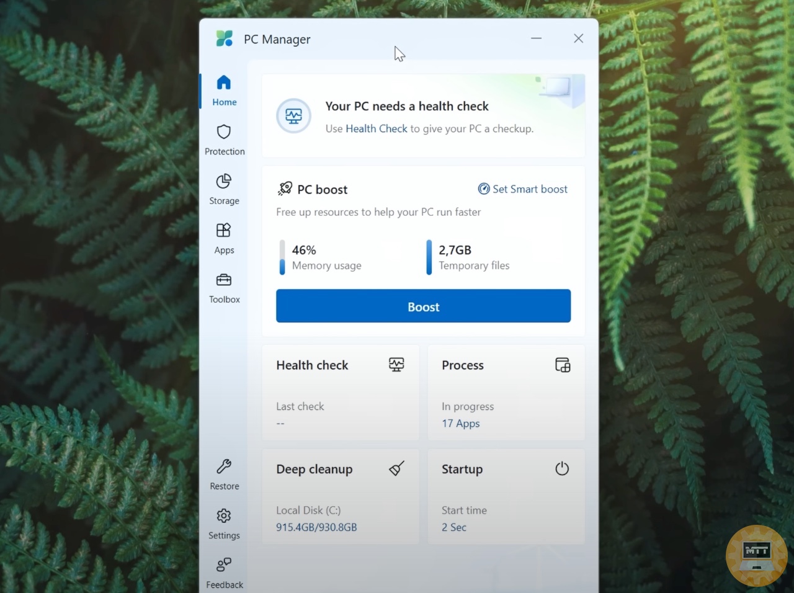Click the health check monitor circle icon
This screenshot has height=593, width=794.
(293, 116)
